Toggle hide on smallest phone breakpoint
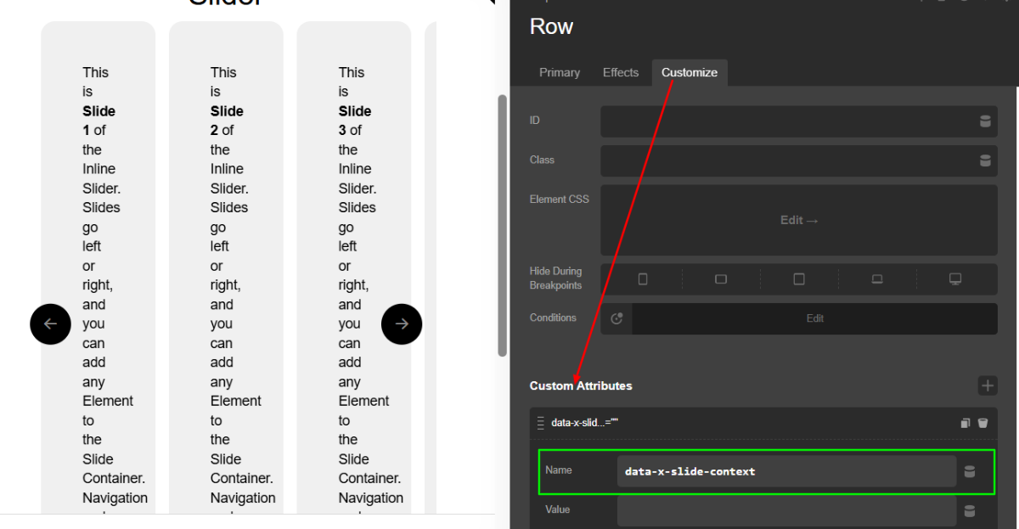Viewport: 1019px width, 529px height. [643, 279]
